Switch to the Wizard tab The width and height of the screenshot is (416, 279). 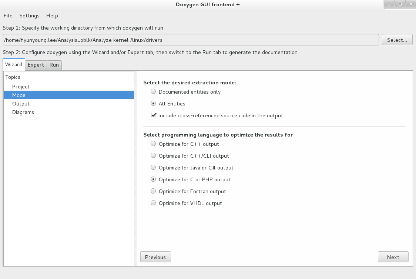[14, 64]
